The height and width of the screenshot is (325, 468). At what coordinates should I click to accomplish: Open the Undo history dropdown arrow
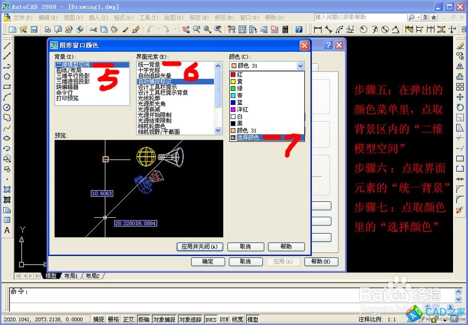coord(158,30)
